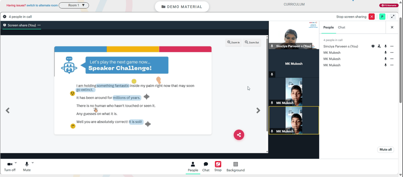This screenshot has height=177, width=403.
Task: Advance to next slide with right arrow
Action: click(x=258, y=110)
